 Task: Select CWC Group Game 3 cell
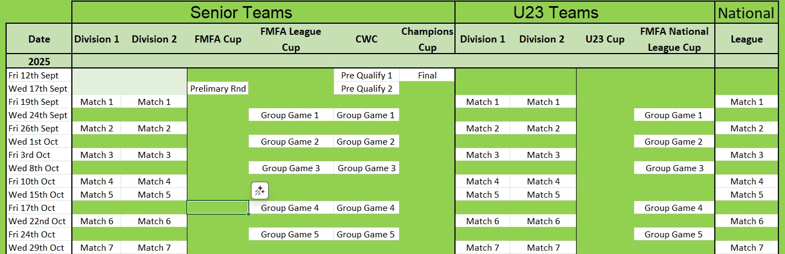pyautogui.click(x=367, y=168)
